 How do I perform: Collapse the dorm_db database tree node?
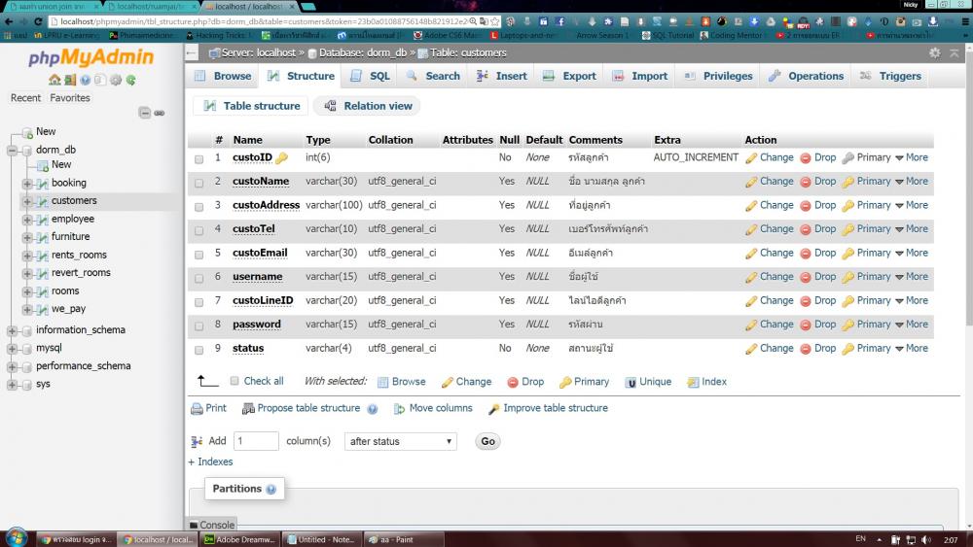point(12,150)
